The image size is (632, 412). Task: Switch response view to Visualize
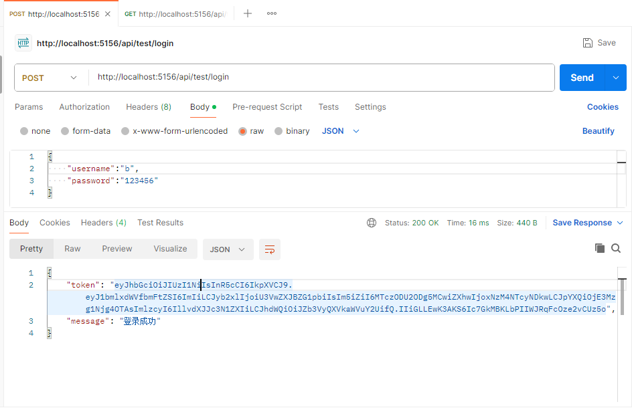170,249
